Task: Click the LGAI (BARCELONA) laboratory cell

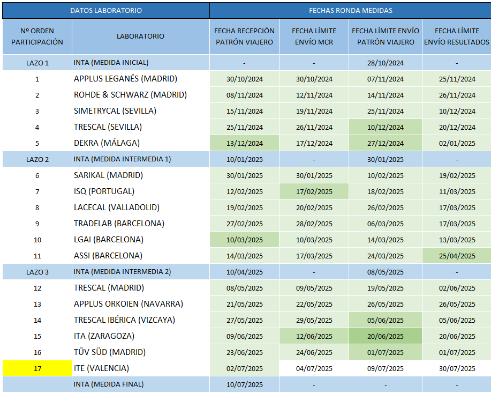Action: click(x=141, y=240)
